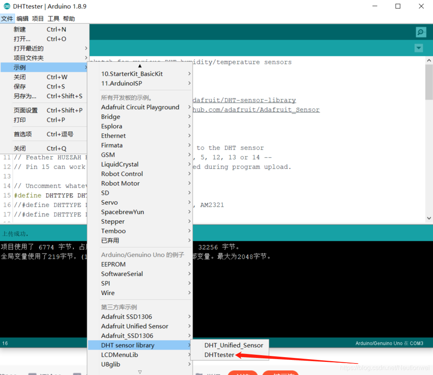Open Wire examples submenu
This screenshot has width=433, height=375.
pos(140,293)
